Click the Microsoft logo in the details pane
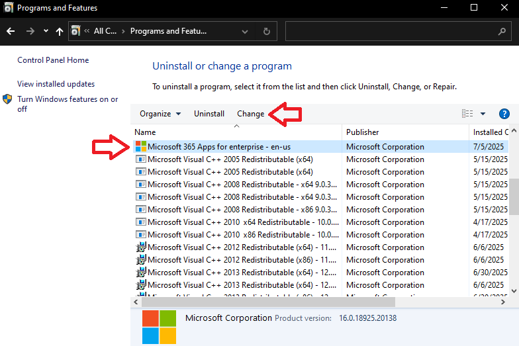 [x=159, y=327]
